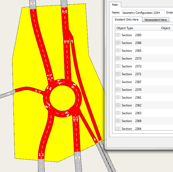Select the Section 2372 row
Viewport: 173px width, 172px height.
coord(138,66)
